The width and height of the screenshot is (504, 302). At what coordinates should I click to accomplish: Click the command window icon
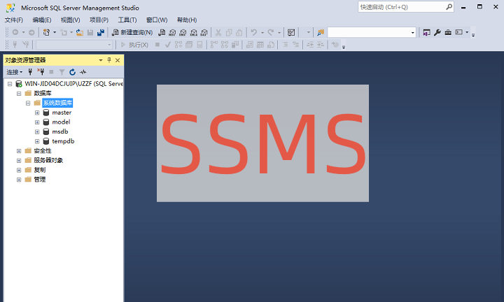tap(458, 32)
